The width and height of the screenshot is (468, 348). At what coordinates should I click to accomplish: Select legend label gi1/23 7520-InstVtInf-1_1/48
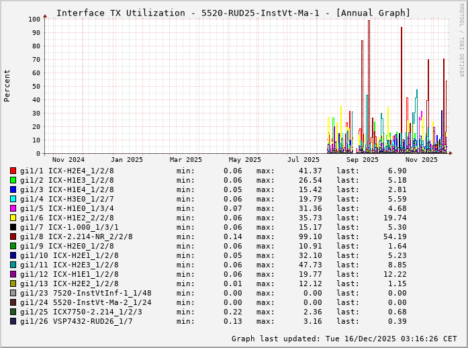point(86,293)
